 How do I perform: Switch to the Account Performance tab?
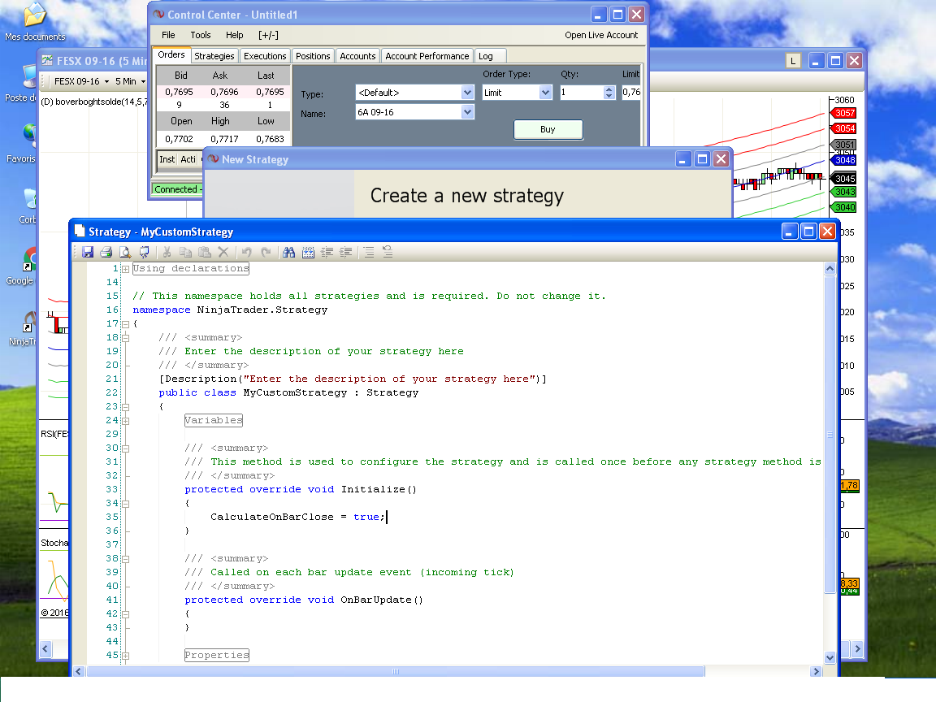(x=427, y=56)
